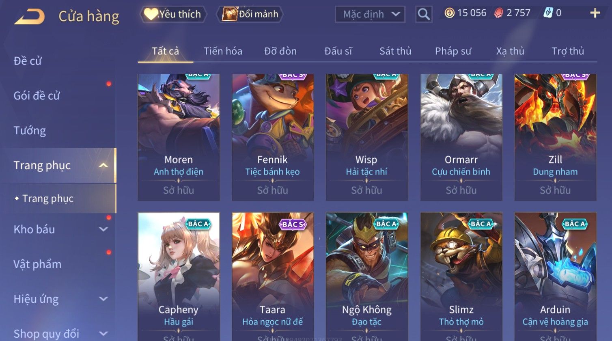
Task: Expand the Kho báu sidebar section
Action: point(103,229)
